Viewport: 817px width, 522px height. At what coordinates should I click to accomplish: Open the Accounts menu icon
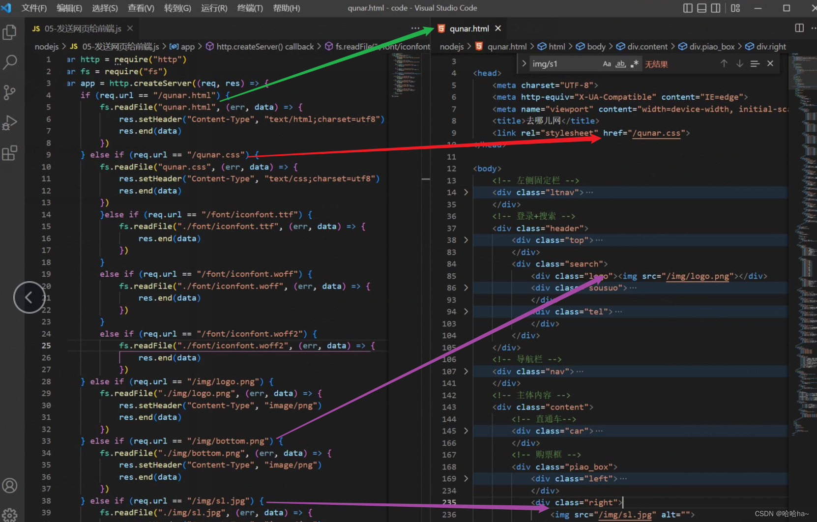click(x=10, y=486)
